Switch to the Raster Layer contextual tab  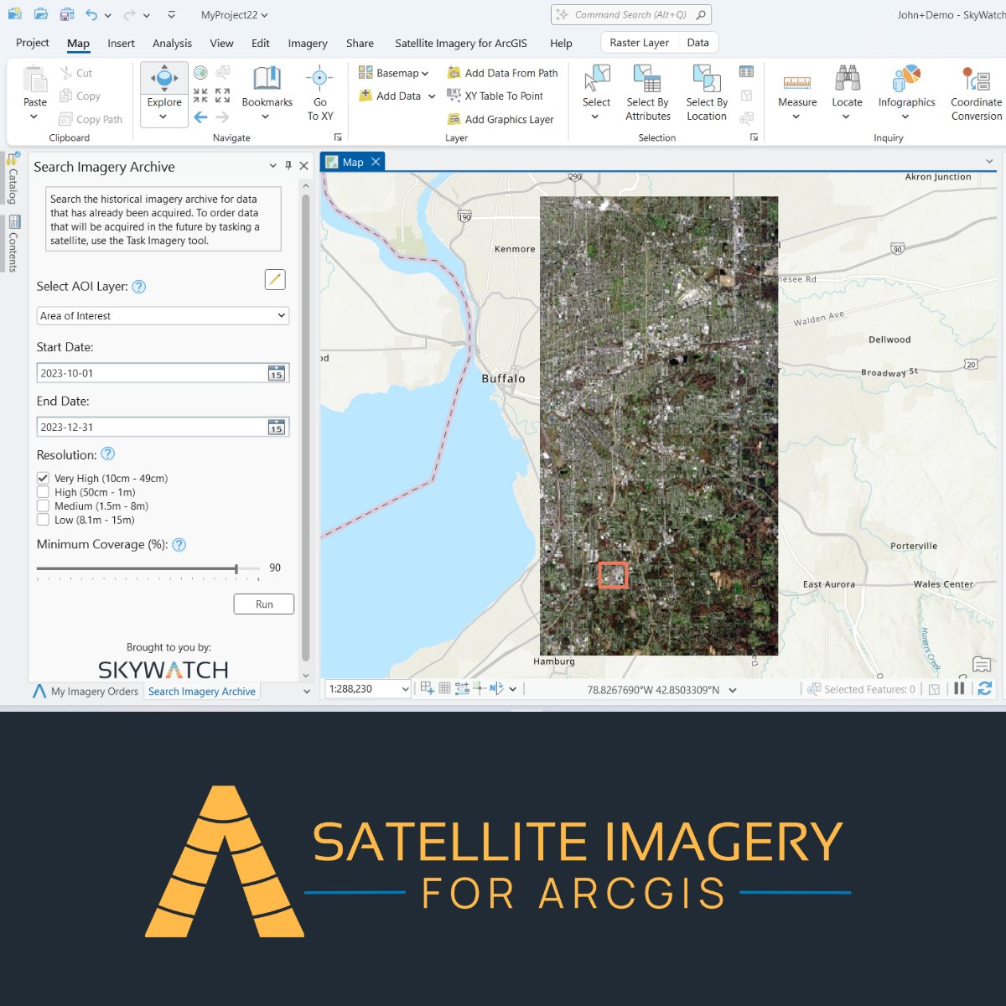(640, 43)
